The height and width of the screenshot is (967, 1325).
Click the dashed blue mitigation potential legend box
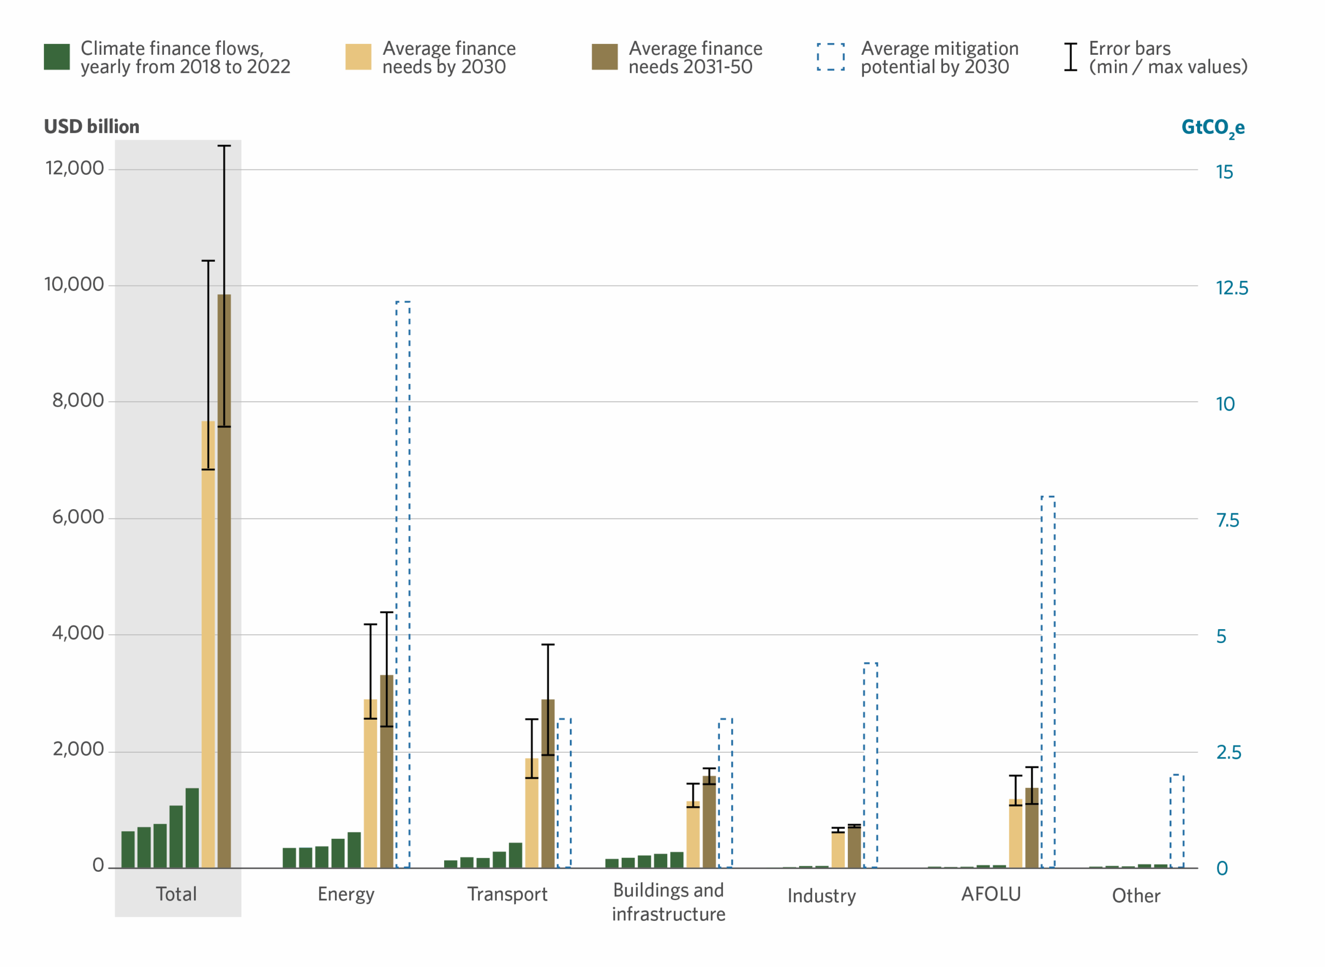[x=830, y=57]
